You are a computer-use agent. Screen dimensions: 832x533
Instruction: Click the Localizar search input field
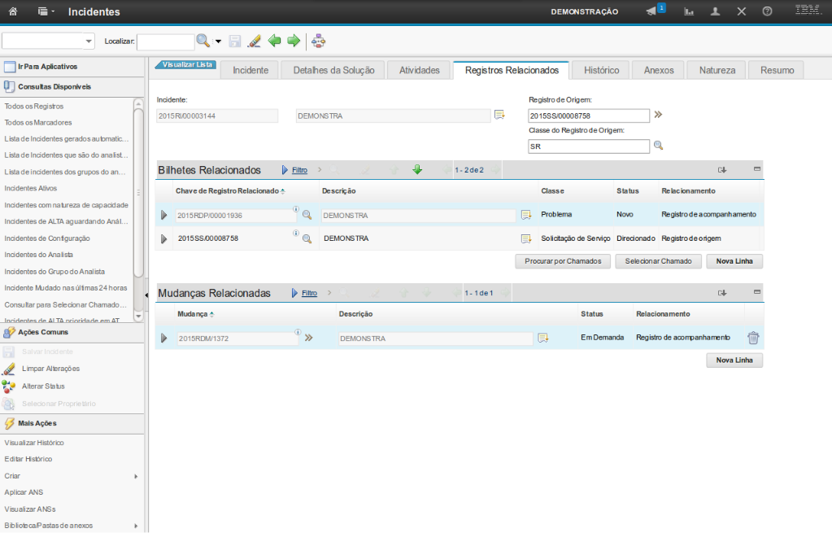[165, 41]
